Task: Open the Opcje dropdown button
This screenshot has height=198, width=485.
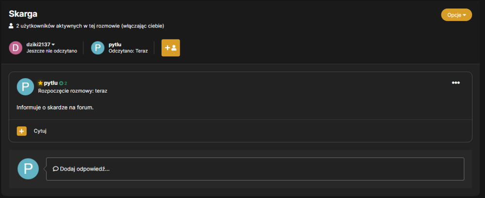Action: click(x=456, y=15)
